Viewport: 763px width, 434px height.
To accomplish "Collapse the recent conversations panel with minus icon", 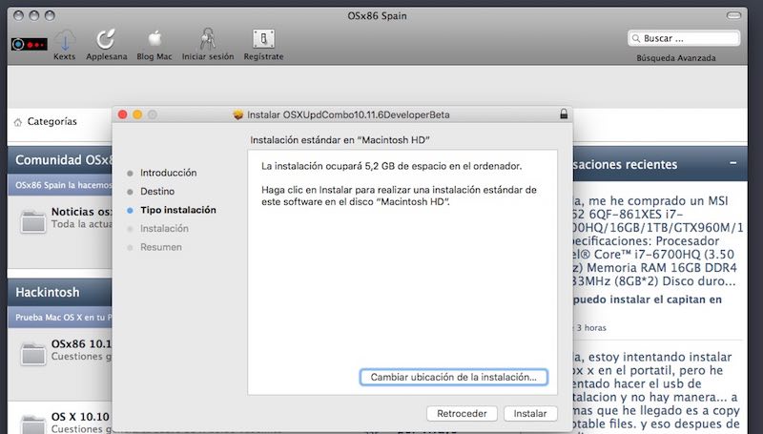I will [x=732, y=163].
